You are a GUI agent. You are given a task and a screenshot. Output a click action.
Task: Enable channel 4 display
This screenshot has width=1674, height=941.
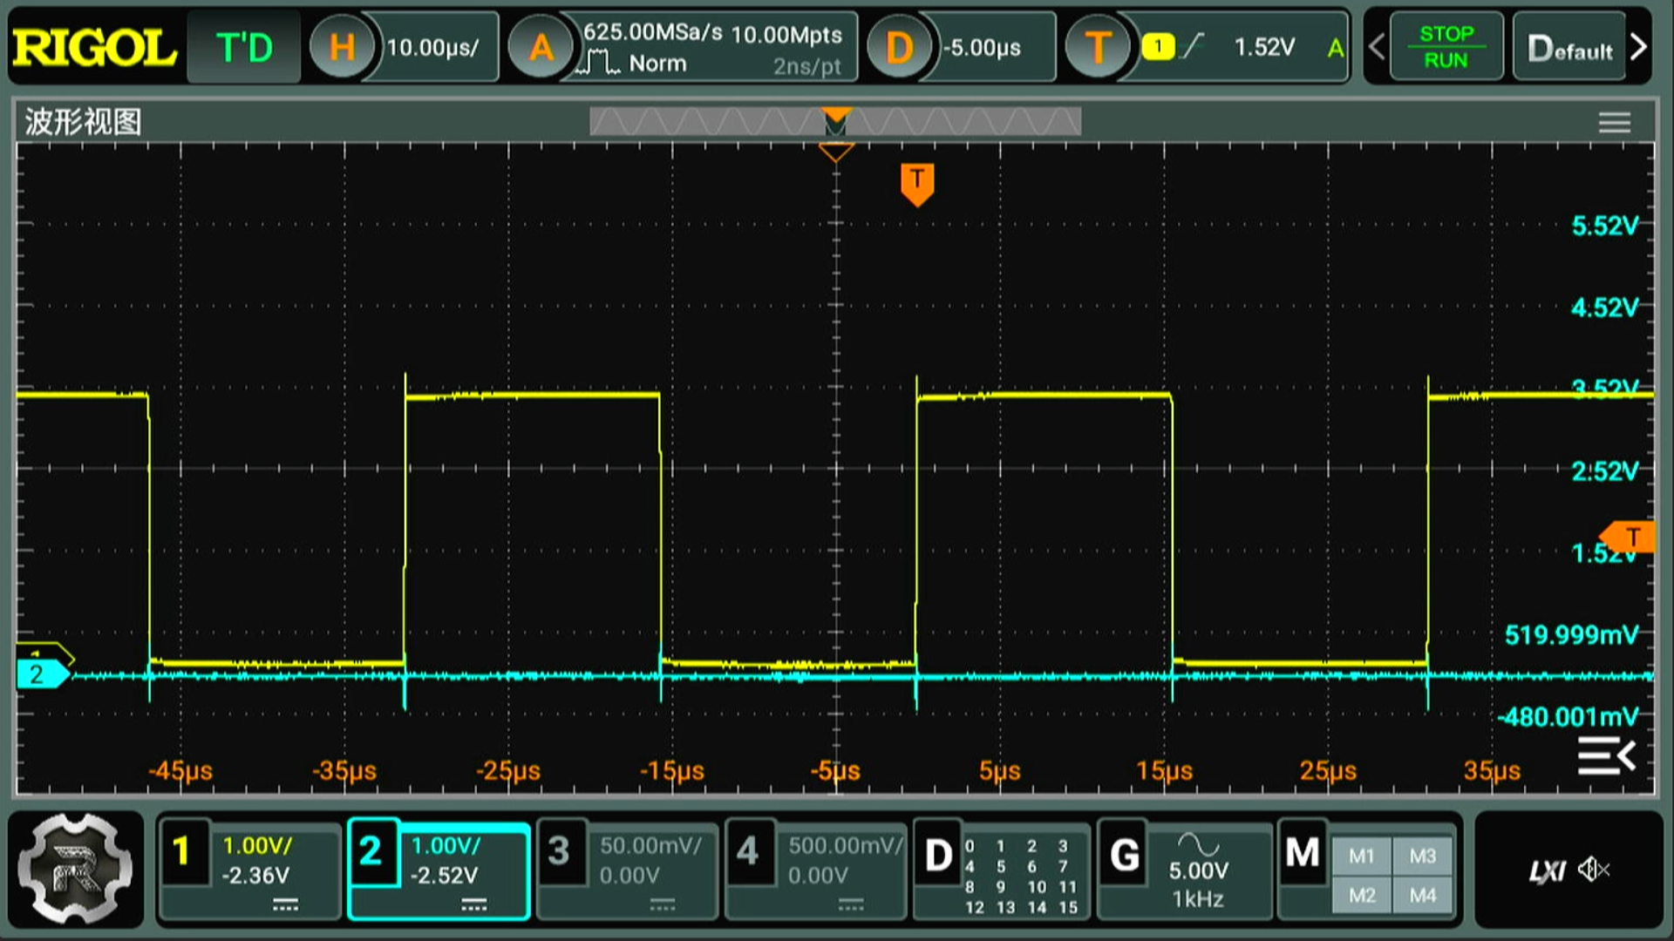[748, 852]
